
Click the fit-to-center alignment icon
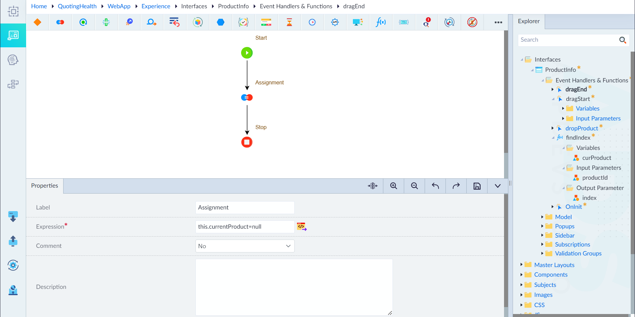tap(373, 186)
